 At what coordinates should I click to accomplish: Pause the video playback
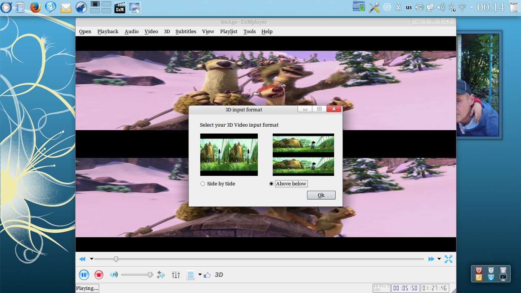click(x=84, y=275)
